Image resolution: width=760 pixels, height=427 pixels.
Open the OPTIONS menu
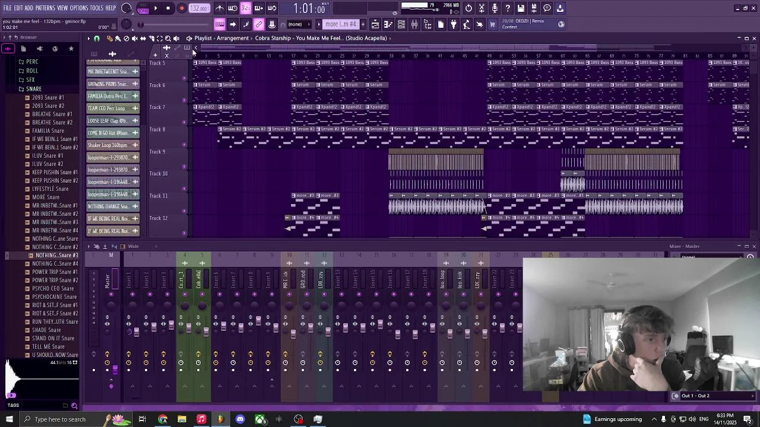[x=79, y=8]
